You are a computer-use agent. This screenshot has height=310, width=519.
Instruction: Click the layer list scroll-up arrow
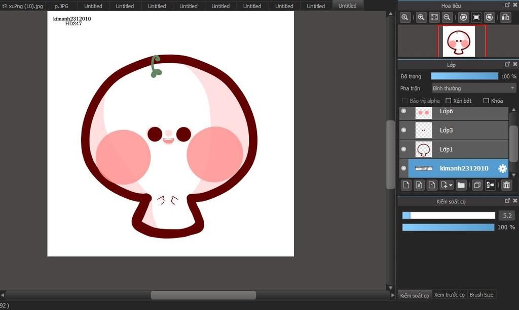point(513,110)
